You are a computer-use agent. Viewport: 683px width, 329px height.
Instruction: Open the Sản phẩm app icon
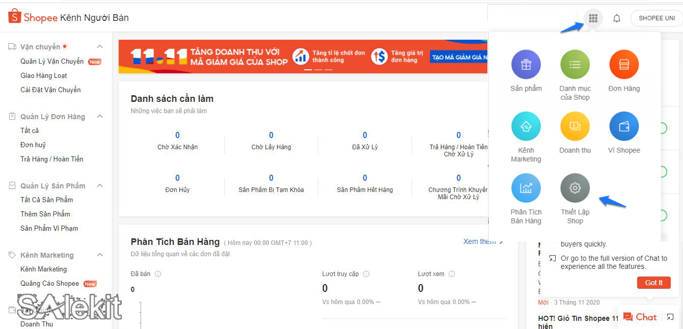point(526,64)
